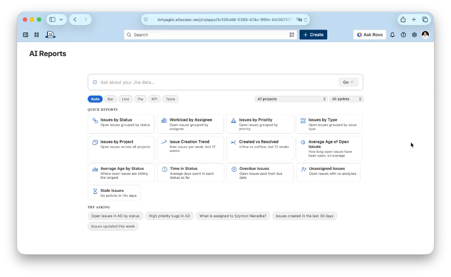Show browser tab overview icon

tap(425, 19)
